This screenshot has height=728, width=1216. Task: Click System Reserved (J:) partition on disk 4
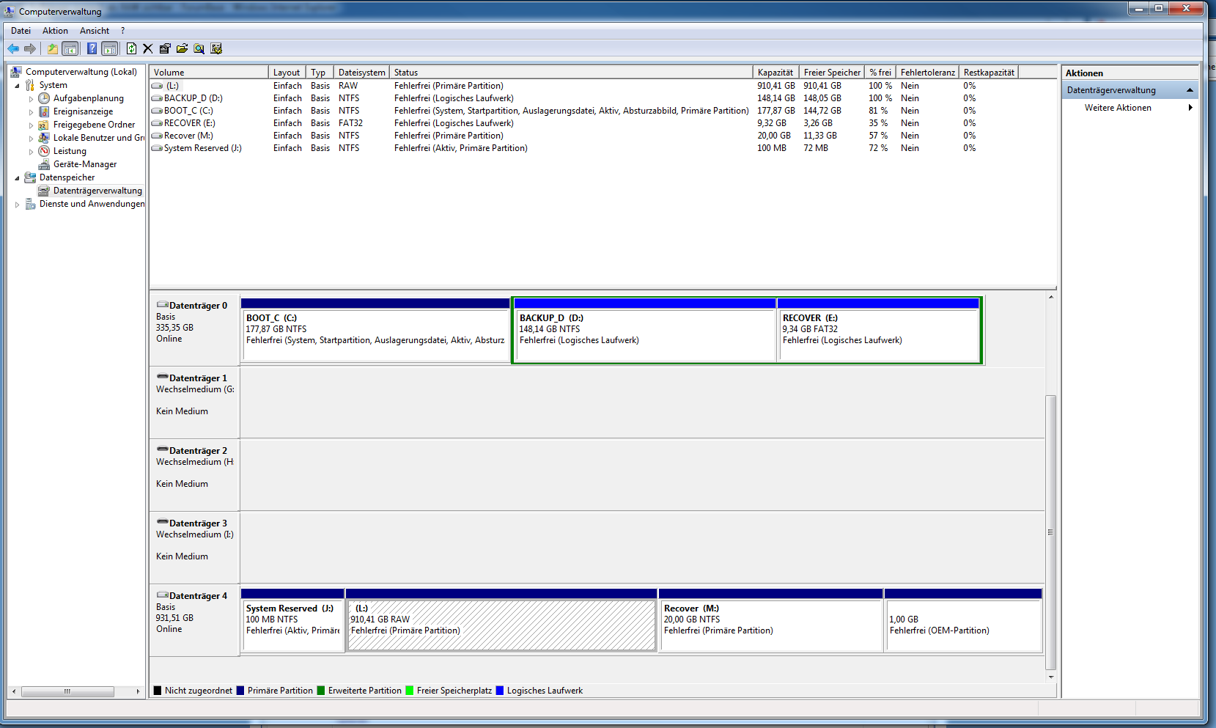(292, 620)
